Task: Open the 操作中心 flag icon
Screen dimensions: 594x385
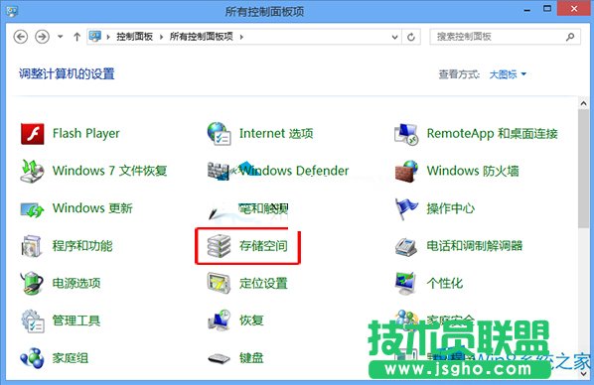Action: pos(406,208)
